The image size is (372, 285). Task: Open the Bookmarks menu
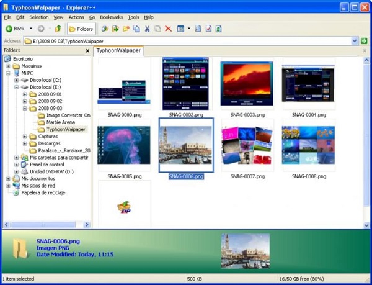pyautogui.click(x=111, y=17)
